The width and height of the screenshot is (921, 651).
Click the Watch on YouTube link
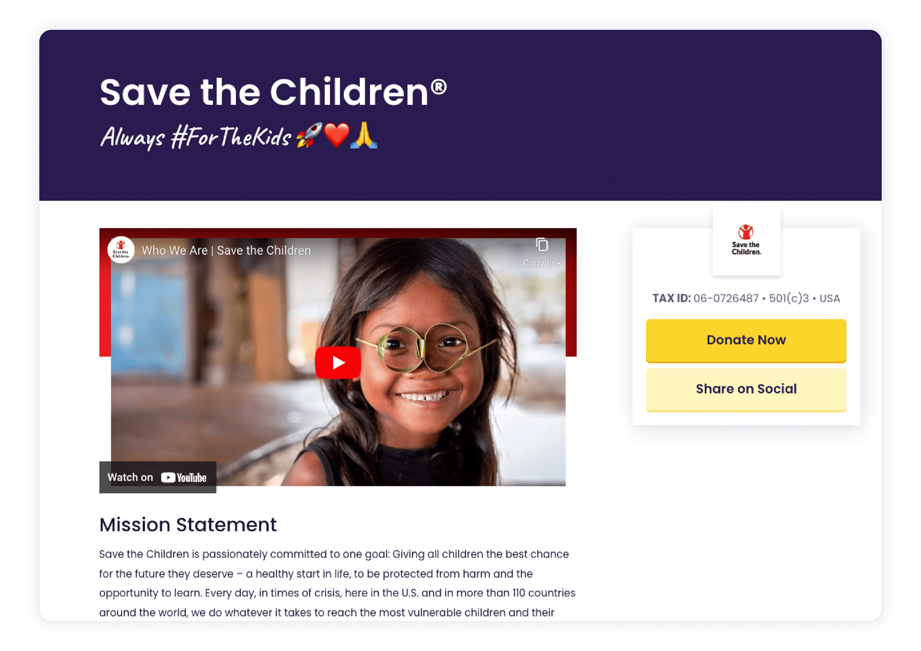pos(158,477)
